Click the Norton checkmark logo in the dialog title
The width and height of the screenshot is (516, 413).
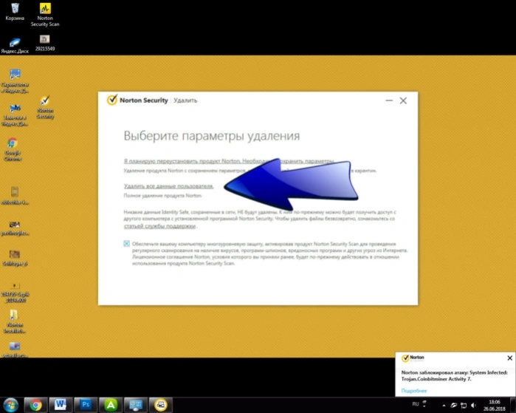pos(112,100)
